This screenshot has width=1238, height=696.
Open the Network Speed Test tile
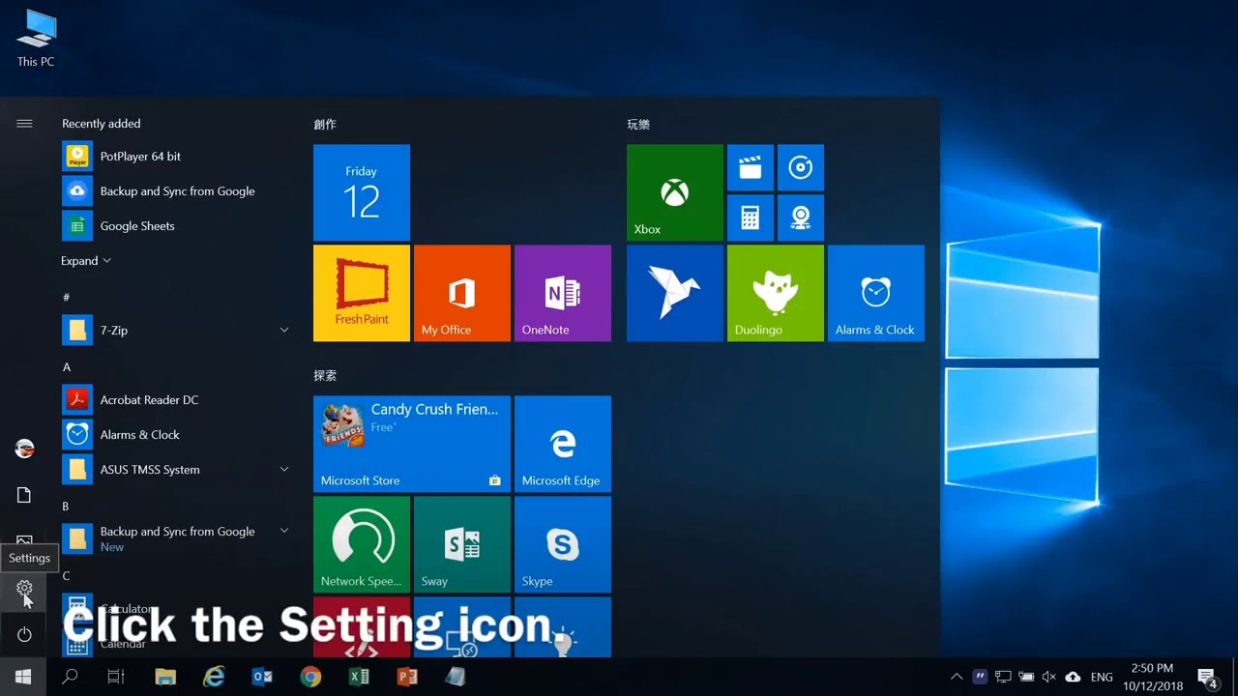(x=362, y=544)
